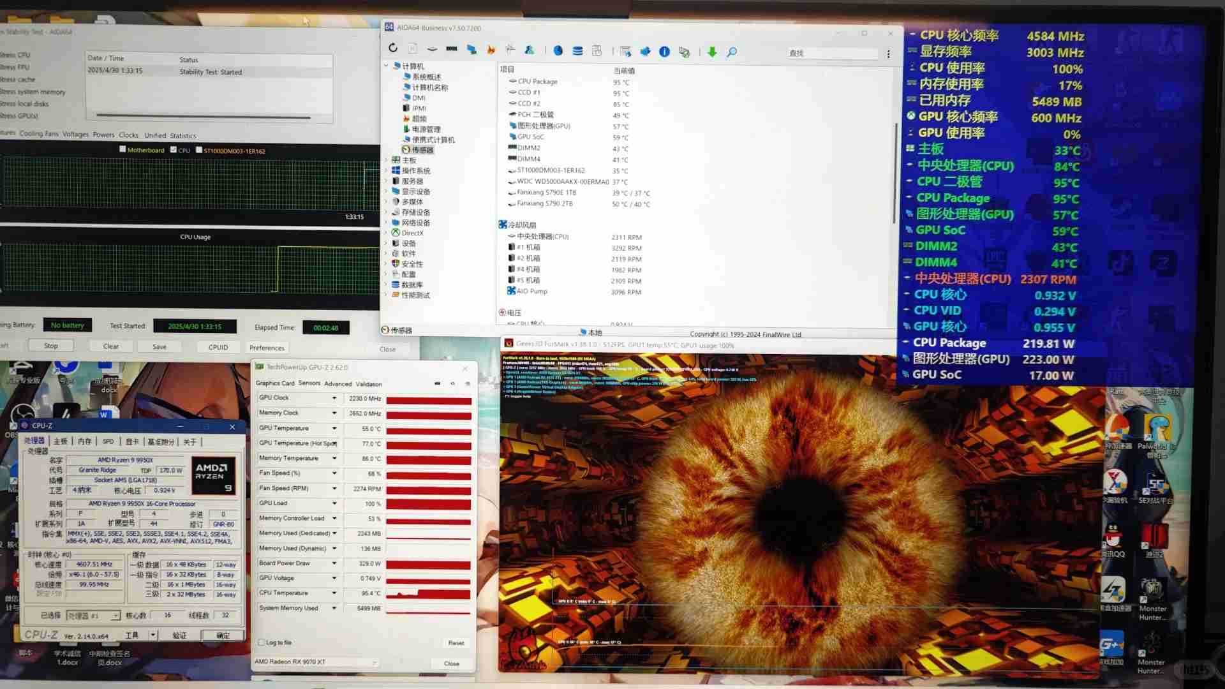Toggle the ST1000DM003-1ER162 graph checkbox
The height and width of the screenshot is (689, 1225).
click(x=199, y=150)
